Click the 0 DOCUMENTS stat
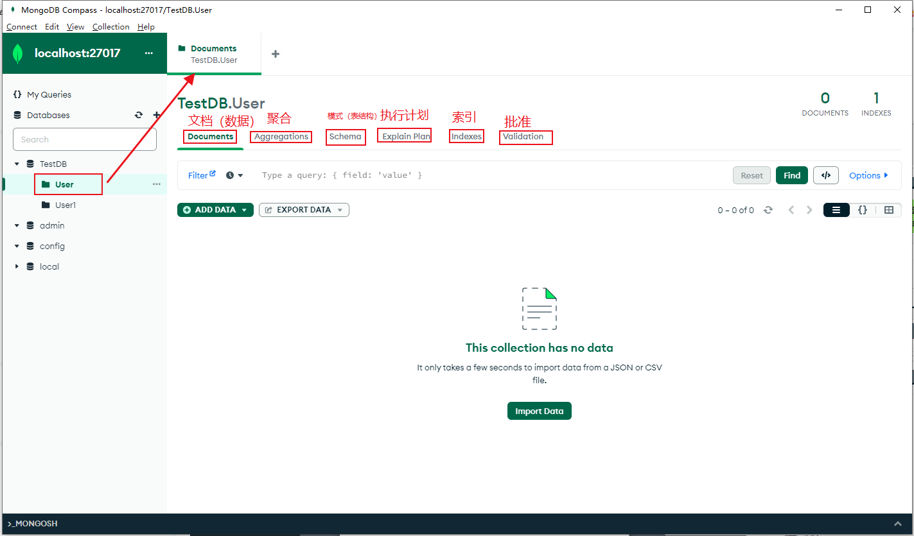 pos(825,104)
